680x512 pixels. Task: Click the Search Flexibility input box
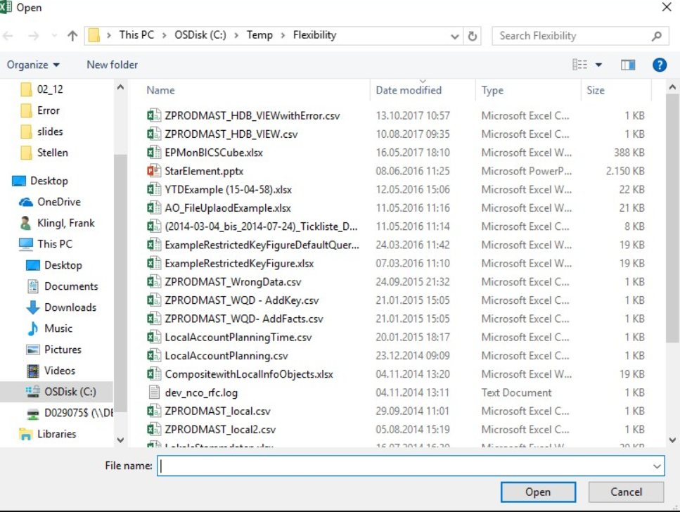pyautogui.click(x=573, y=36)
